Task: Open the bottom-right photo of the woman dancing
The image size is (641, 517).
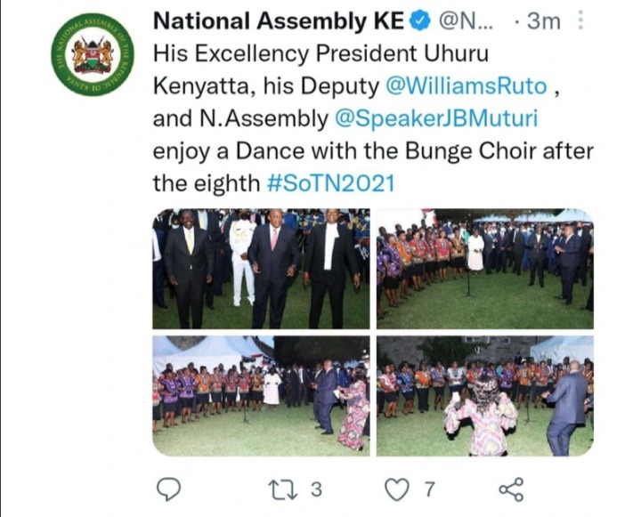Action: point(485,396)
